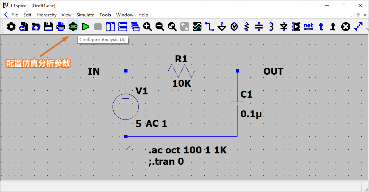Click the open file folder icon
Screen dimensions: 369x192
pyautogui.click(x=36, y=27)
